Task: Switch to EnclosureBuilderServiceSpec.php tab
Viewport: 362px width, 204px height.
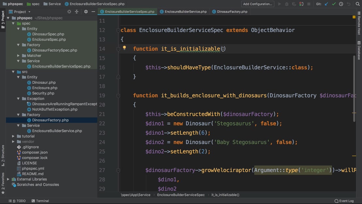Action: pyautogui.click(x=127, y=11)
